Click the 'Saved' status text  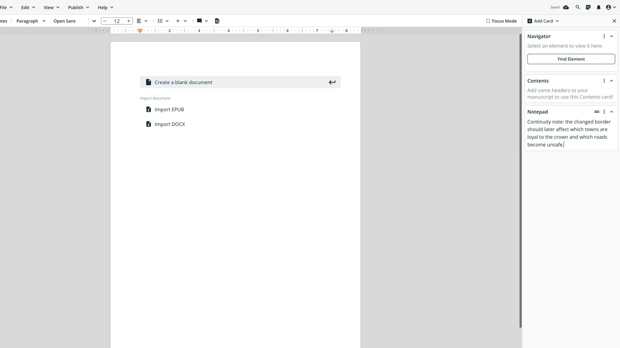pos(555,7)
